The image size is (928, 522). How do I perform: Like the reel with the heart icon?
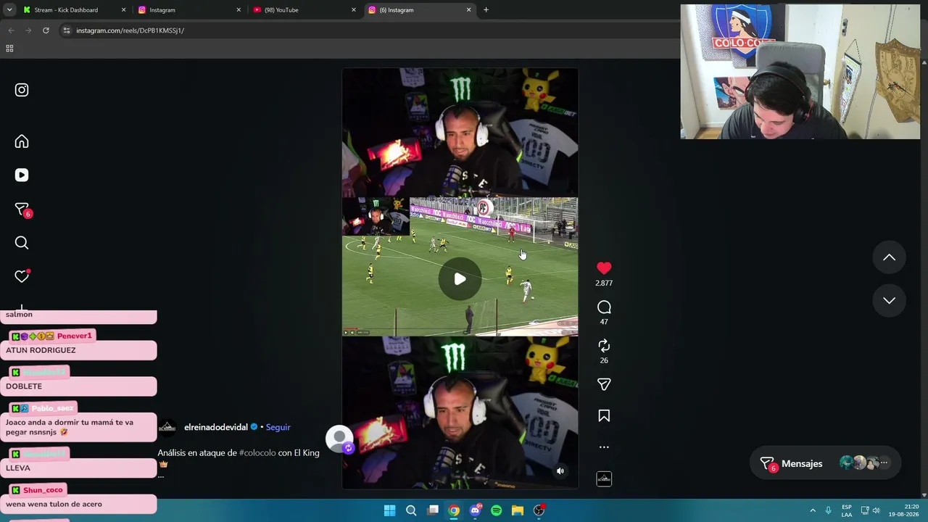[604, 268]
